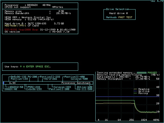Click the Ver 4.78 version label
The width and height of the screenshot is (164, 123).
pyautogui.click(x=157, y=1)
